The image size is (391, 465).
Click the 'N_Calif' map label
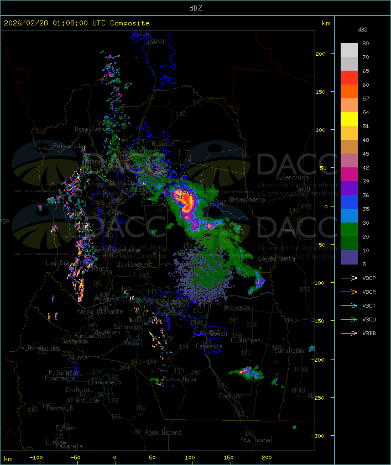[163, 143]
